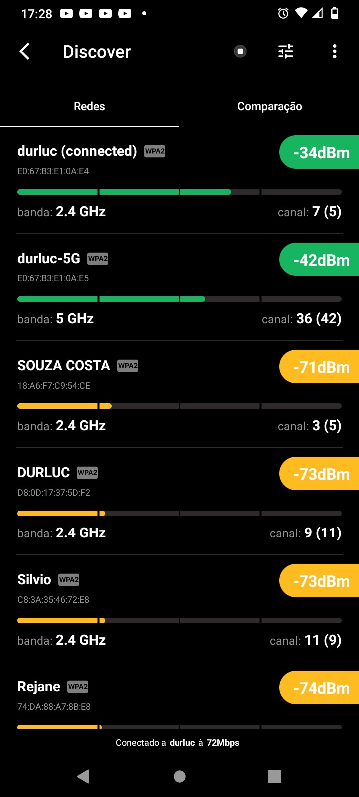Switch to the Comparação tab

click(x=269, y=106)
